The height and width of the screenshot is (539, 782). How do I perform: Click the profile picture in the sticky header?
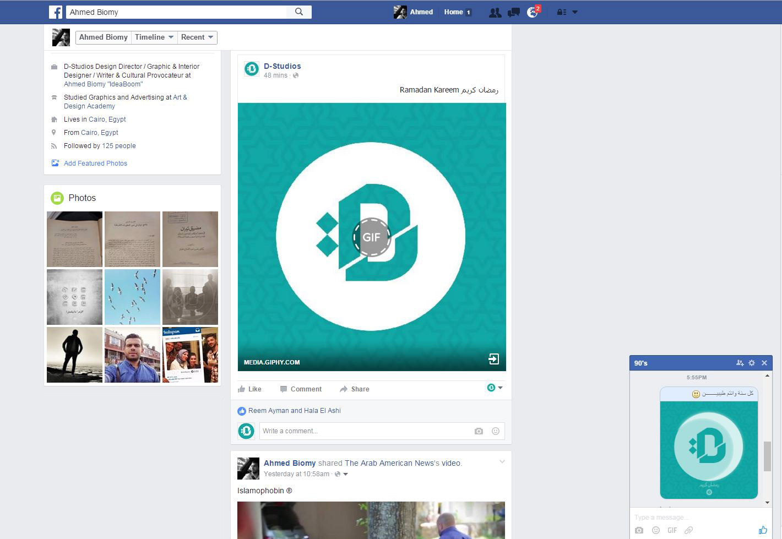tap(61, 37)
